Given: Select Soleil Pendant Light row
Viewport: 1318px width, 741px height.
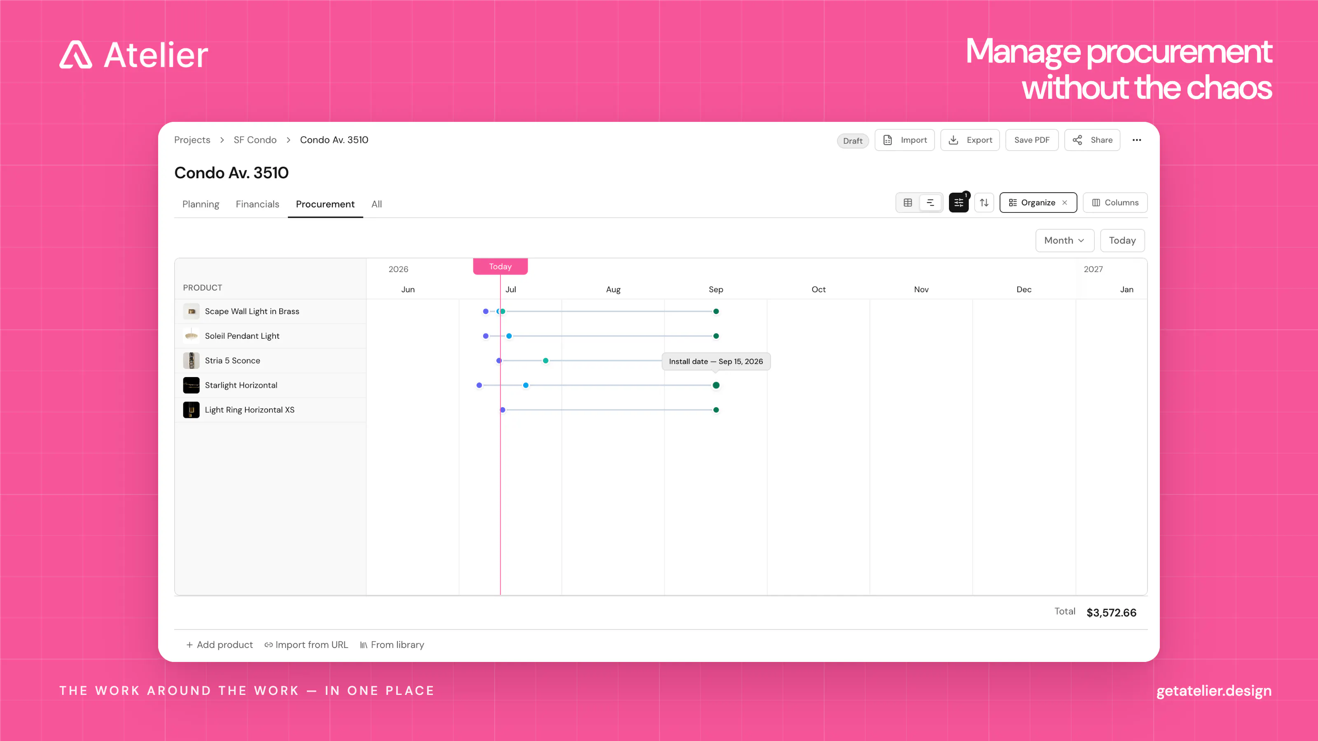Looking at the screenshot, I should tap(271, 336).
